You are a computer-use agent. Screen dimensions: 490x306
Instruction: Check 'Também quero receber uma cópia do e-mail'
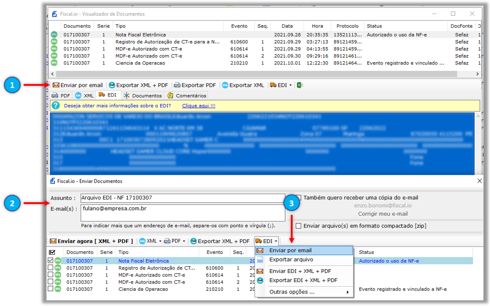tap(299, 197)
